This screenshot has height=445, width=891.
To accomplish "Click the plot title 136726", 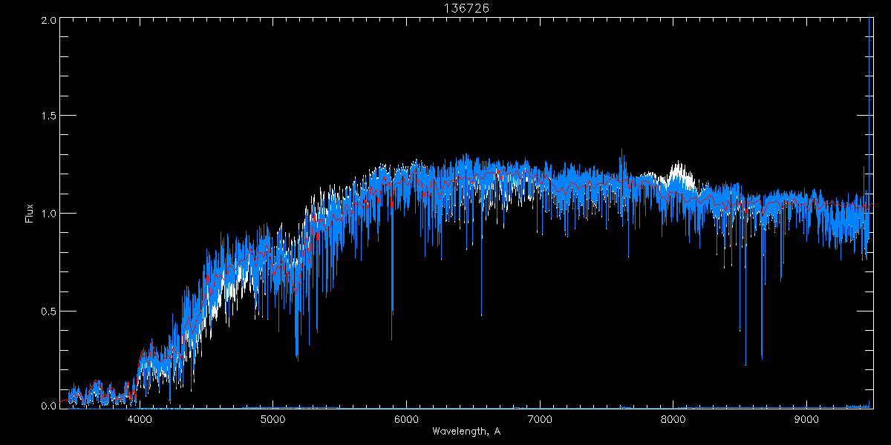I will (x=466, y=7).
